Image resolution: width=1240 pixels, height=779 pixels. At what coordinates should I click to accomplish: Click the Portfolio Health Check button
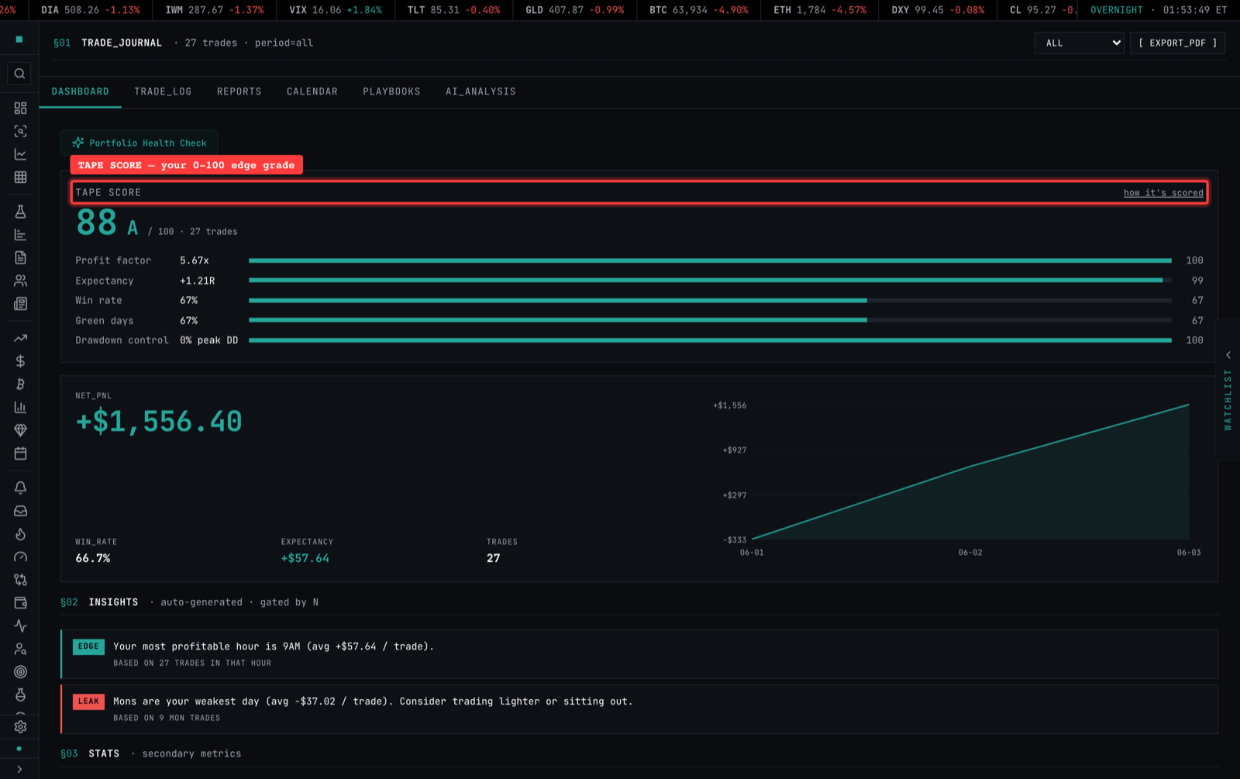pos(139,143)
